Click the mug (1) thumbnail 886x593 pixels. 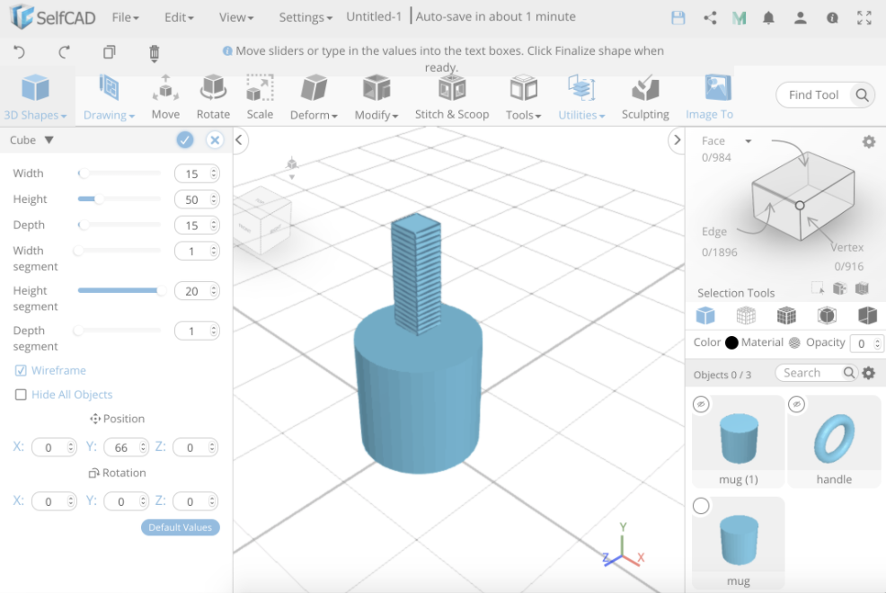coord(738,438)
